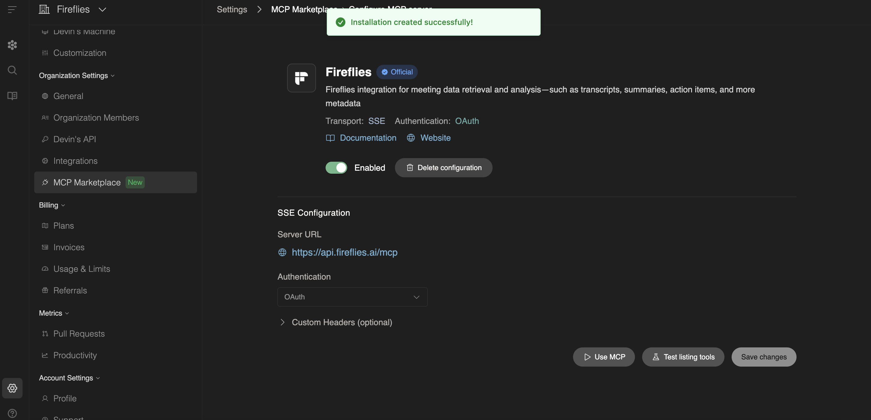Image resolution: width=871 pixels, height=420 pixels.
Task: Select Usage & Limits menu item
Action: click(81, 269)
